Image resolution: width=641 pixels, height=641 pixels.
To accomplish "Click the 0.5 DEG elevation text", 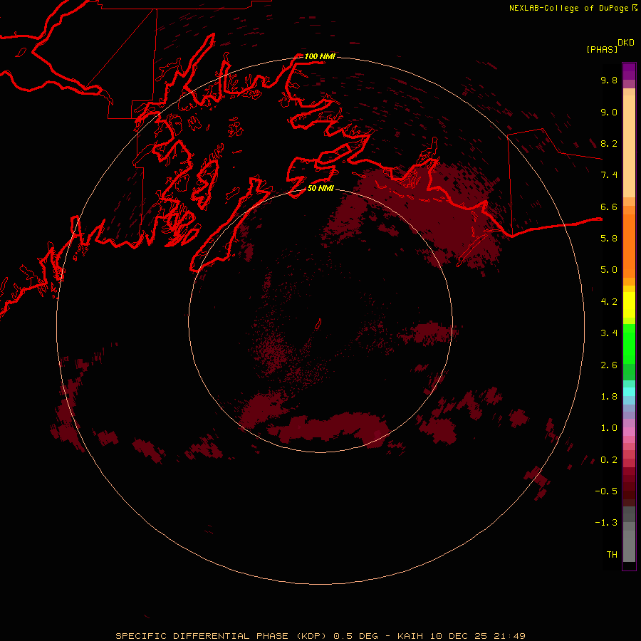I will pos(355,636).
